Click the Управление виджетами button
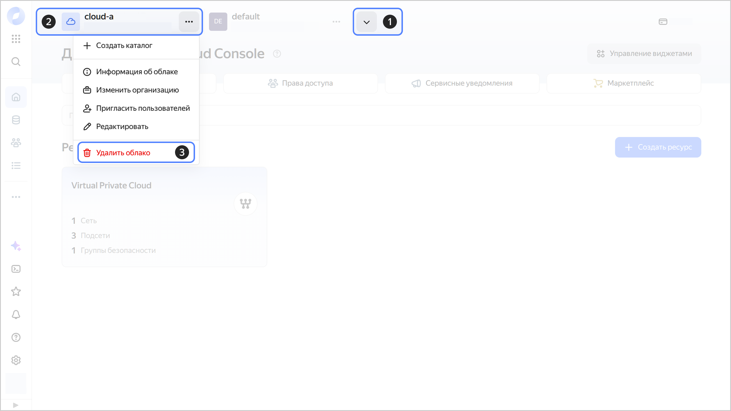This screenshot has width=731, height=411. [x=644, y=54]
